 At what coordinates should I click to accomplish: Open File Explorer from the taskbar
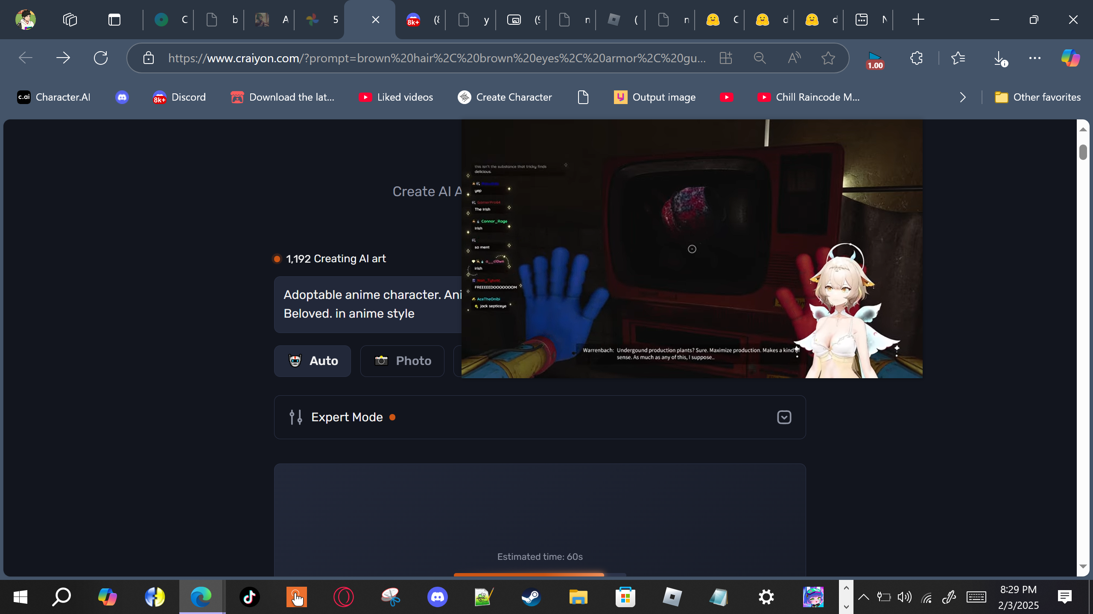click(578, 597)
